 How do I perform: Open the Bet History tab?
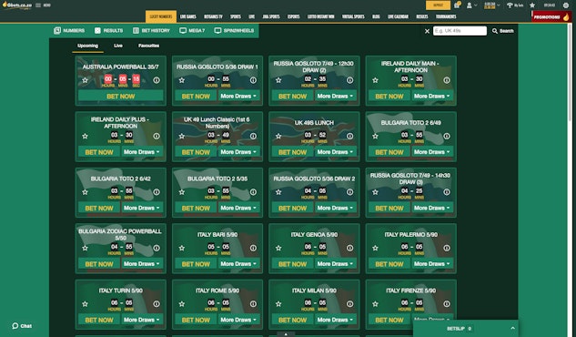(151, 30)
